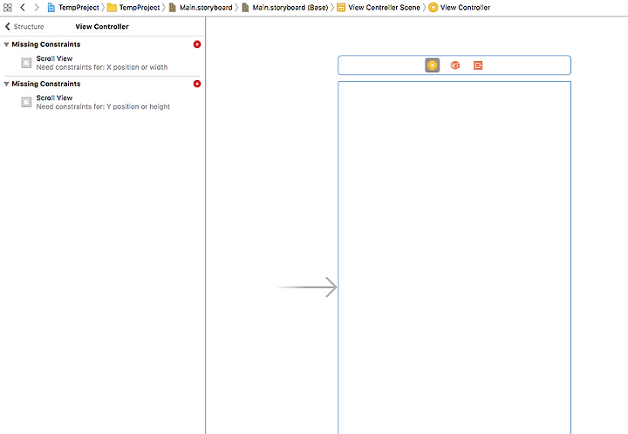Screen dimensions: 628x434
Task: Collapse second Missing Constraints group for Y position
Action: pos(6,84)
